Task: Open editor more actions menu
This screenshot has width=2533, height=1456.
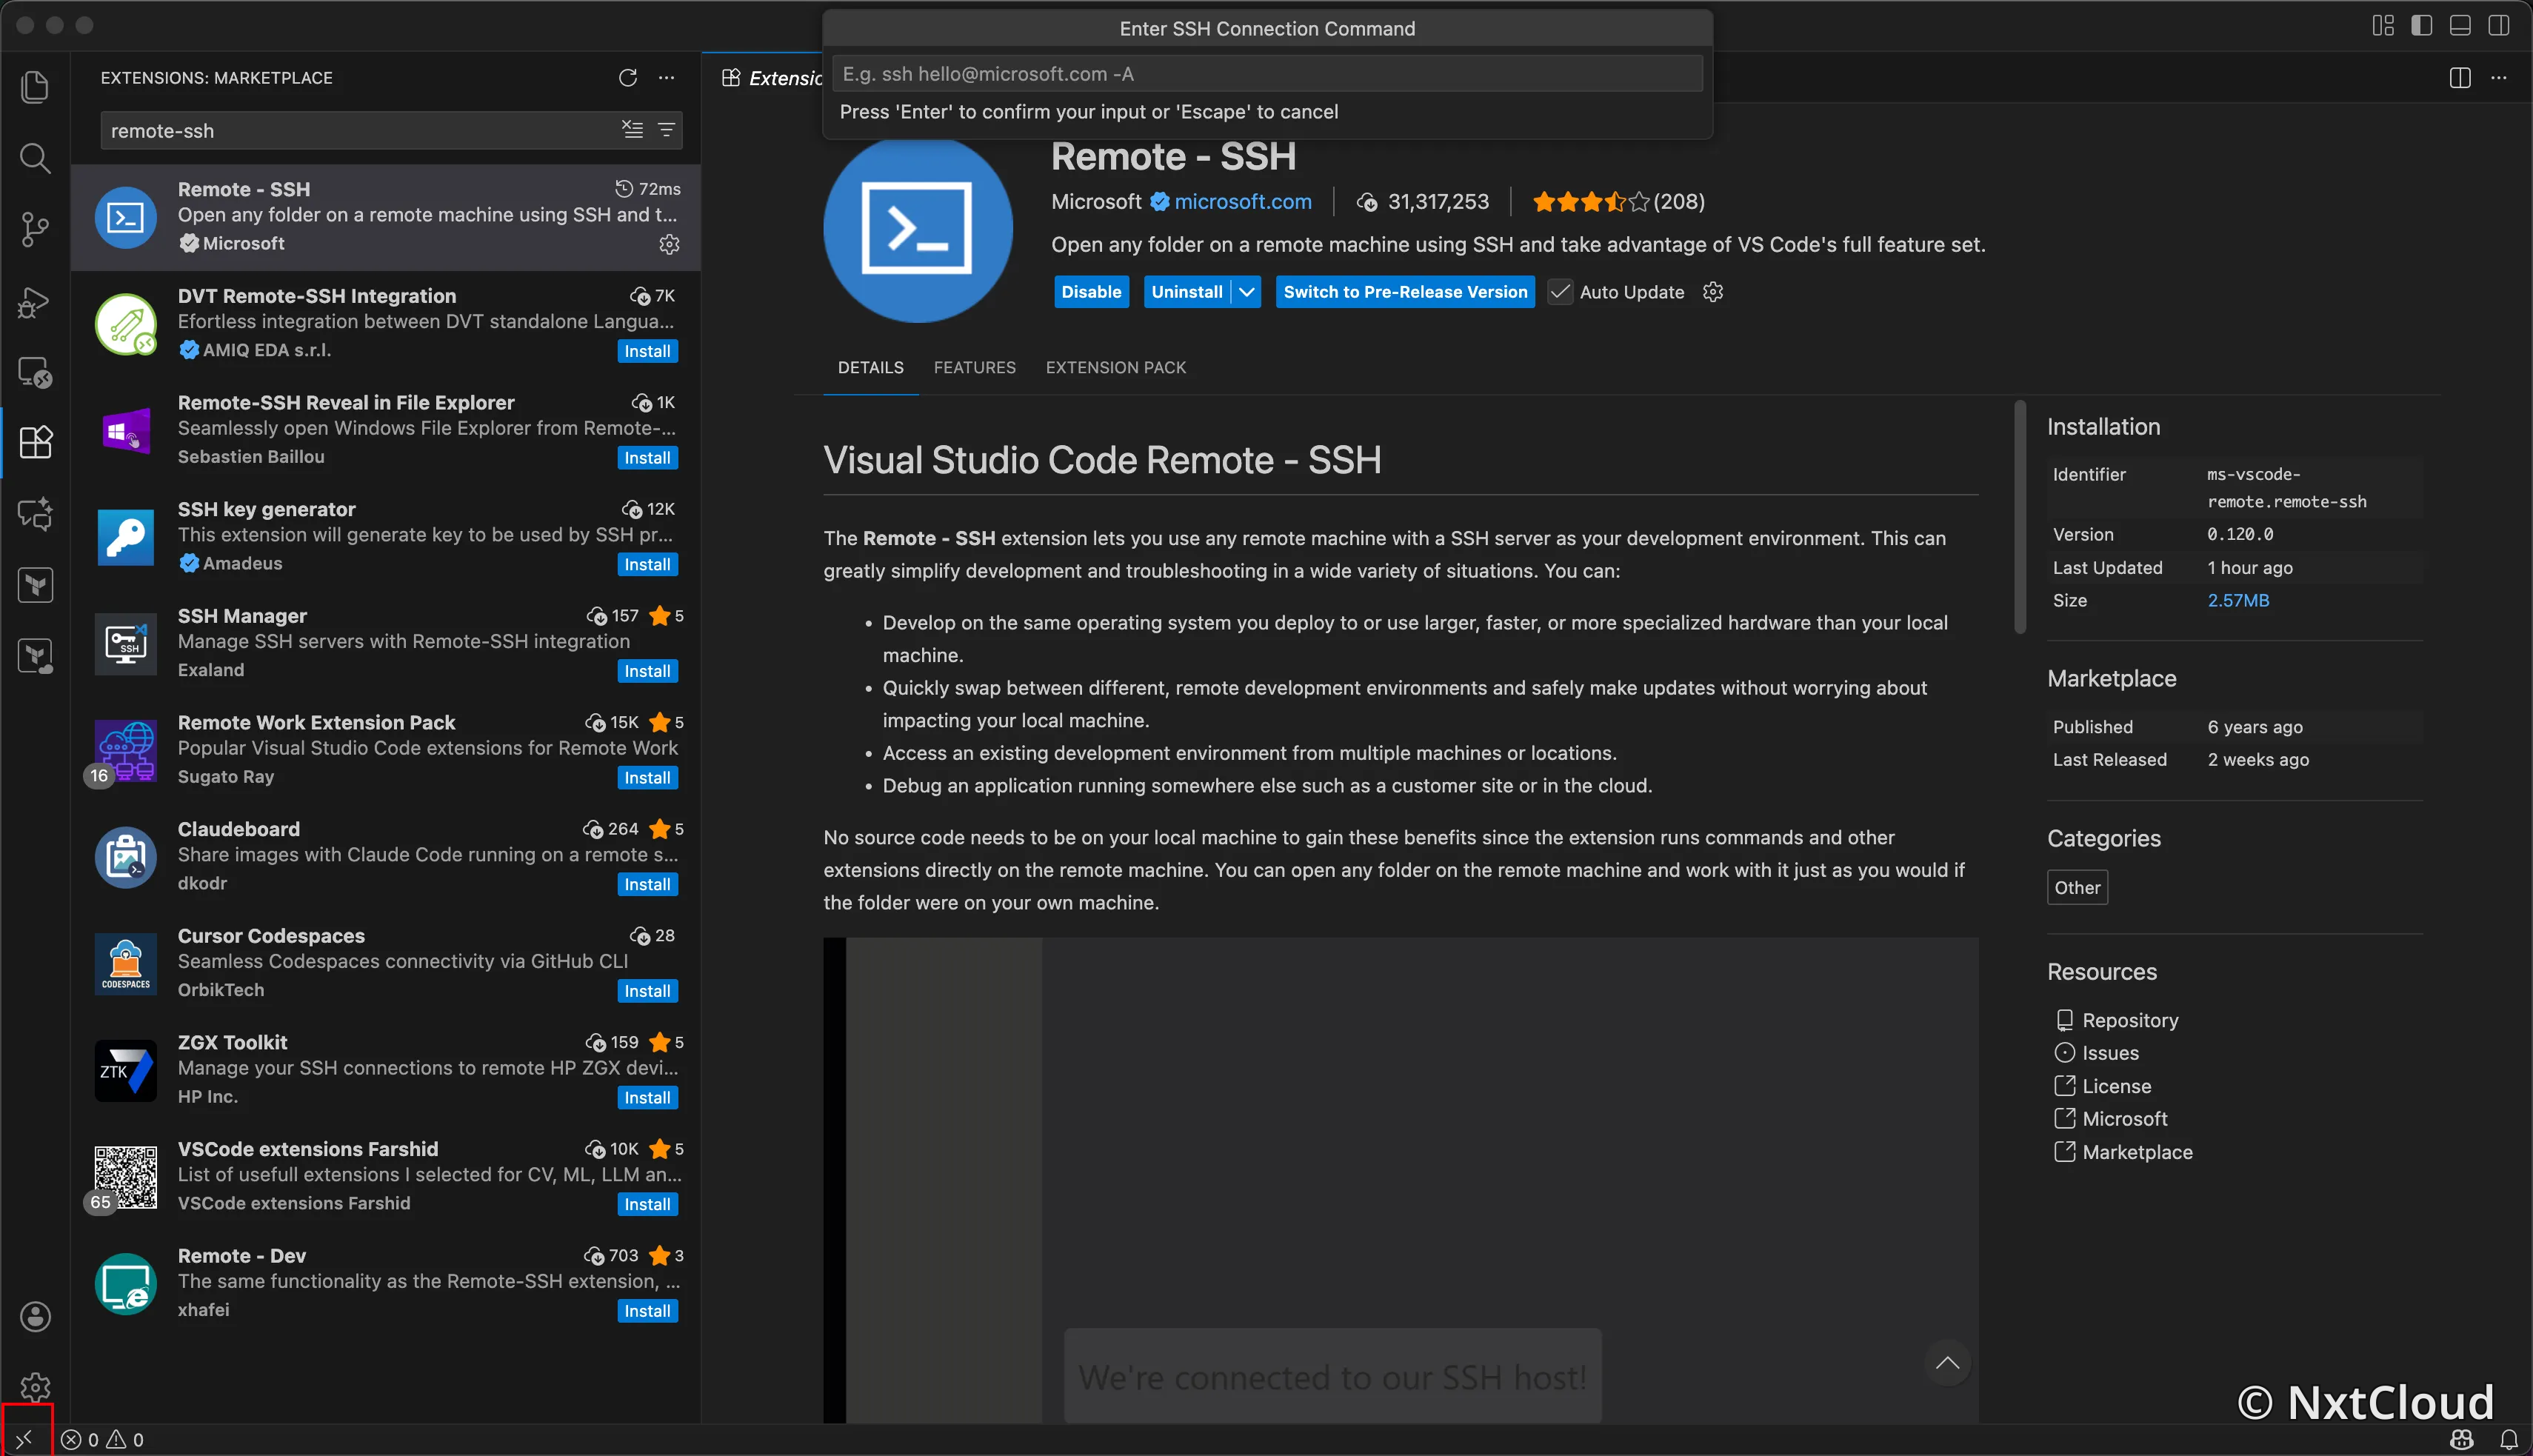Action: tap(2499, 78)
